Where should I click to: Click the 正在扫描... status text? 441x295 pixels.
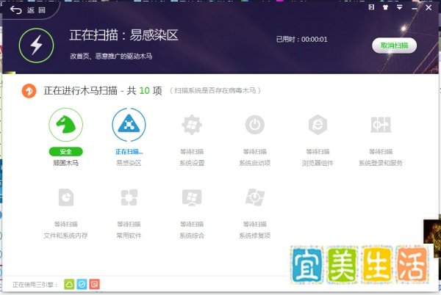pos(129,152)
